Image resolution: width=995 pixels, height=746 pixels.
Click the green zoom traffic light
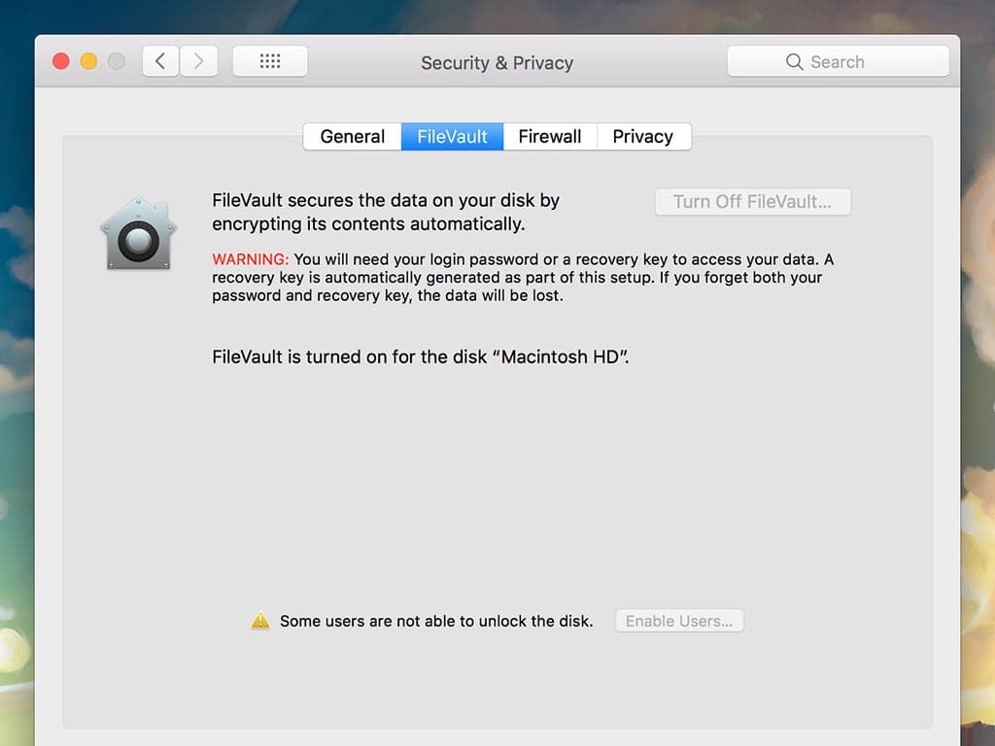[x=116, y=59]
